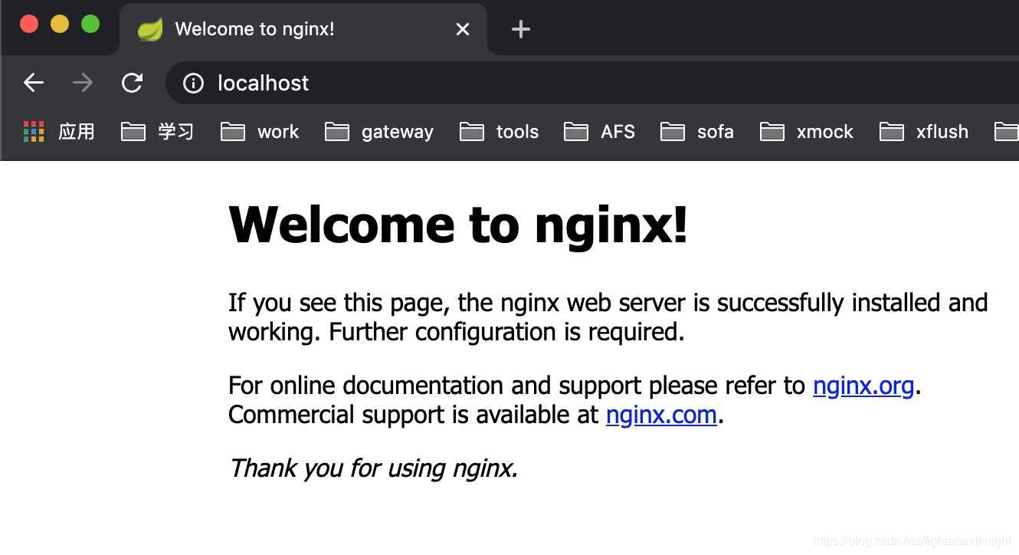Open the work bookmark folder

point(260,132)
